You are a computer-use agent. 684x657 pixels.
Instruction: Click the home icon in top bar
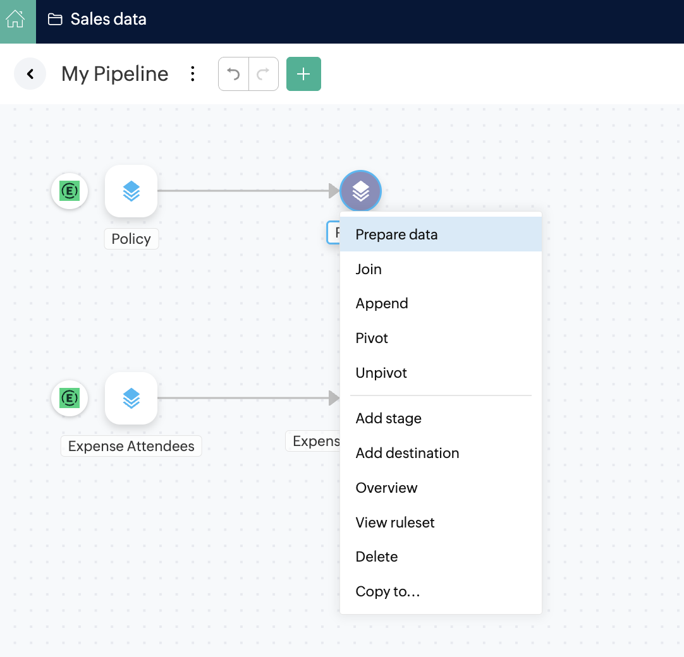pyautogui.click(x=15, y=20)
